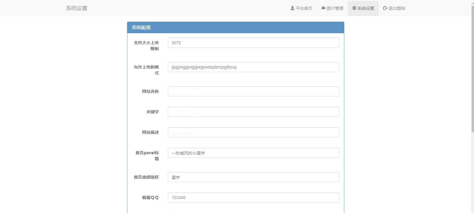Click the 文件大小上传限制 label

pyautogui.click(x=146, y=46)
